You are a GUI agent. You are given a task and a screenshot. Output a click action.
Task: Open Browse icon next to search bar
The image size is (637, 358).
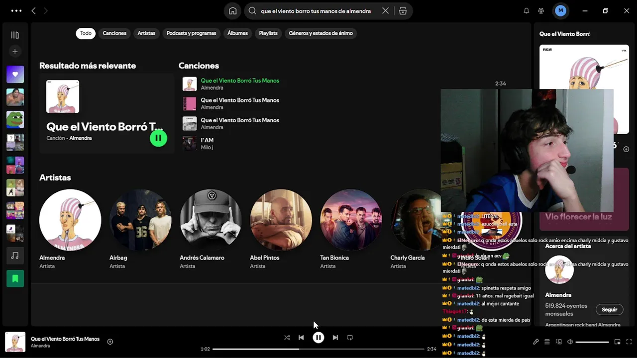(x=403, y=11)
